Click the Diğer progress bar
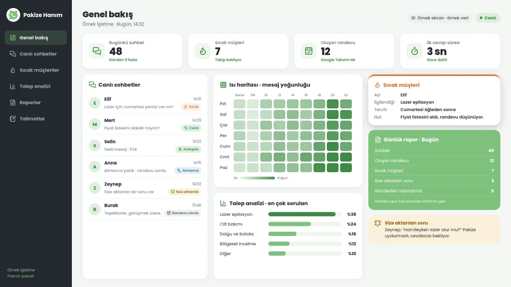511x287 pixels. click(x=304, y=254)
